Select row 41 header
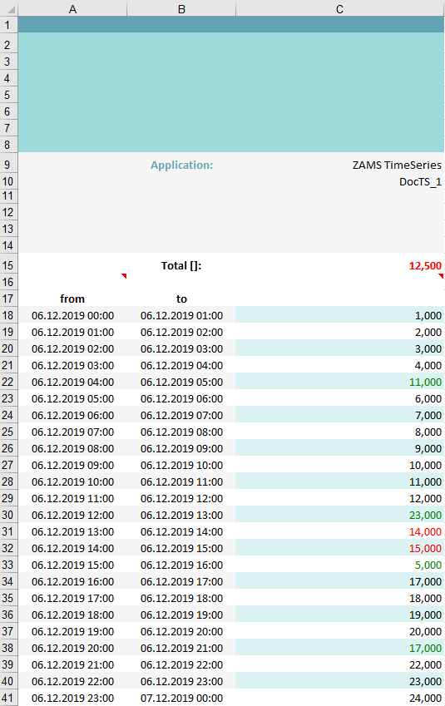Viewport: 445px width, 706px height. point(7,698)
